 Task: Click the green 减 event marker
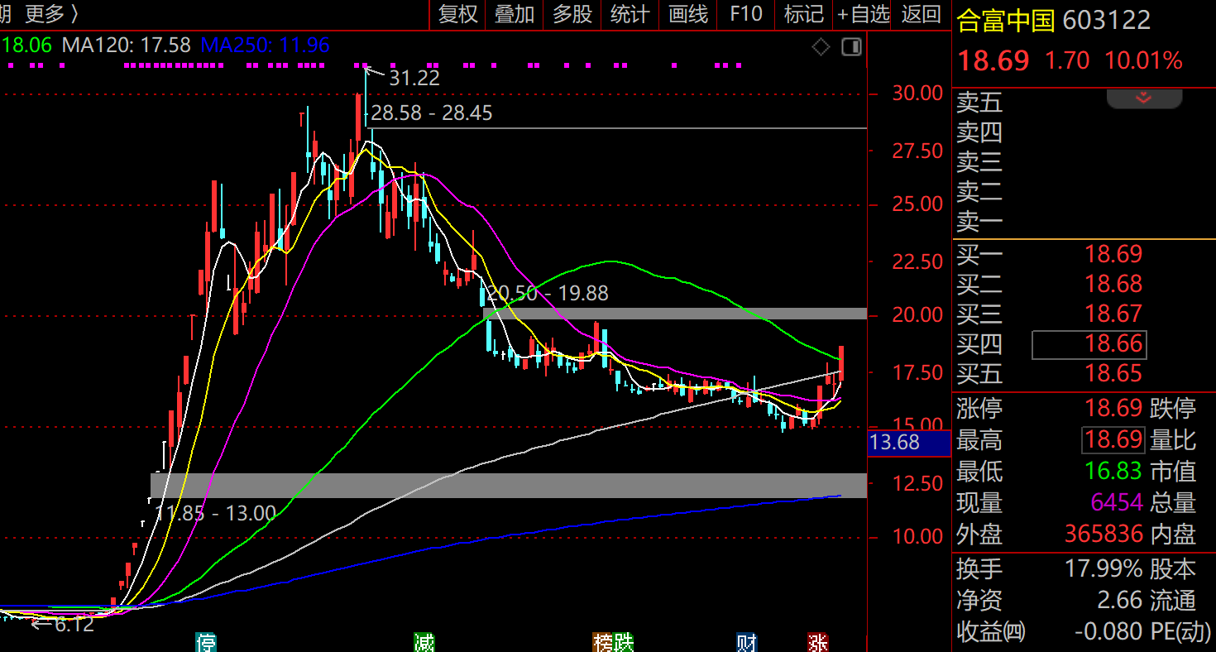point(424,642)
